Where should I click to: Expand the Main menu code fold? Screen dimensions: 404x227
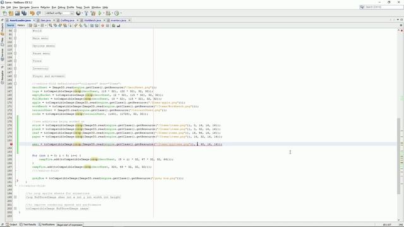tap(15, 38)
